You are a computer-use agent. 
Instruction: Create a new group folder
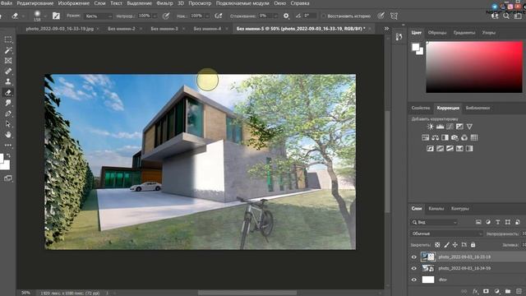pyautogui.click(x=508, y=291)
